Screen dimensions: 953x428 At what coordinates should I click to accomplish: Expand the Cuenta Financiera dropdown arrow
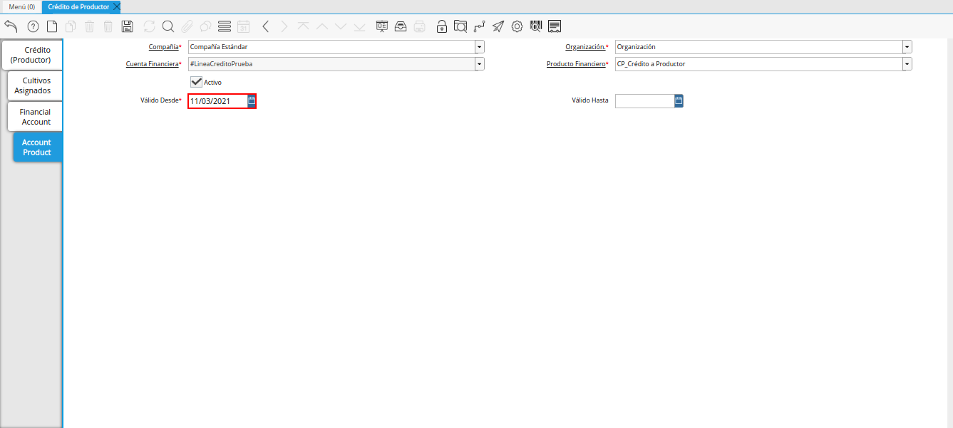[x=480, y=64]
